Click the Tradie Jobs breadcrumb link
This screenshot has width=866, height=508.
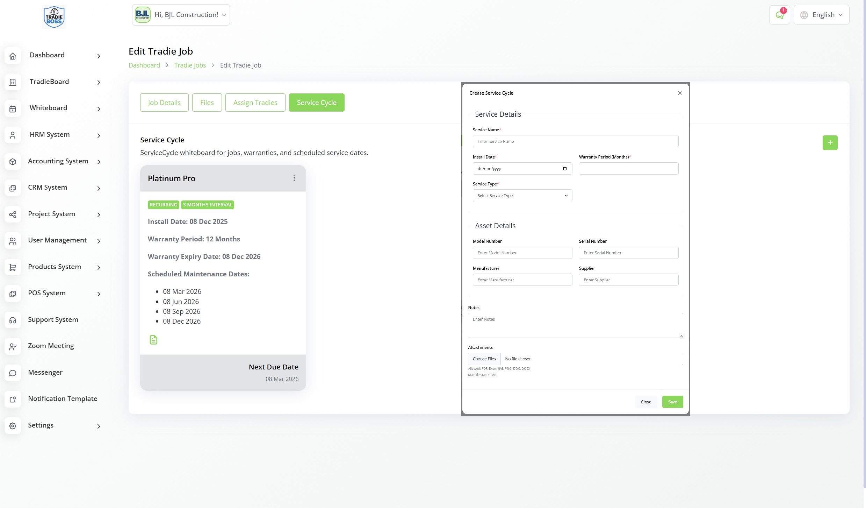click(190, 65)
